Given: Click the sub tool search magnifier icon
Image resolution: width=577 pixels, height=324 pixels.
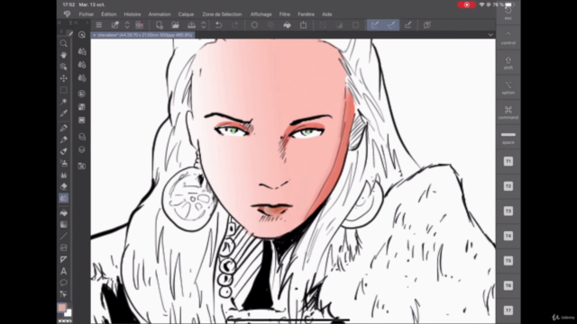Looking at the screenshot, I should (82, 35).
